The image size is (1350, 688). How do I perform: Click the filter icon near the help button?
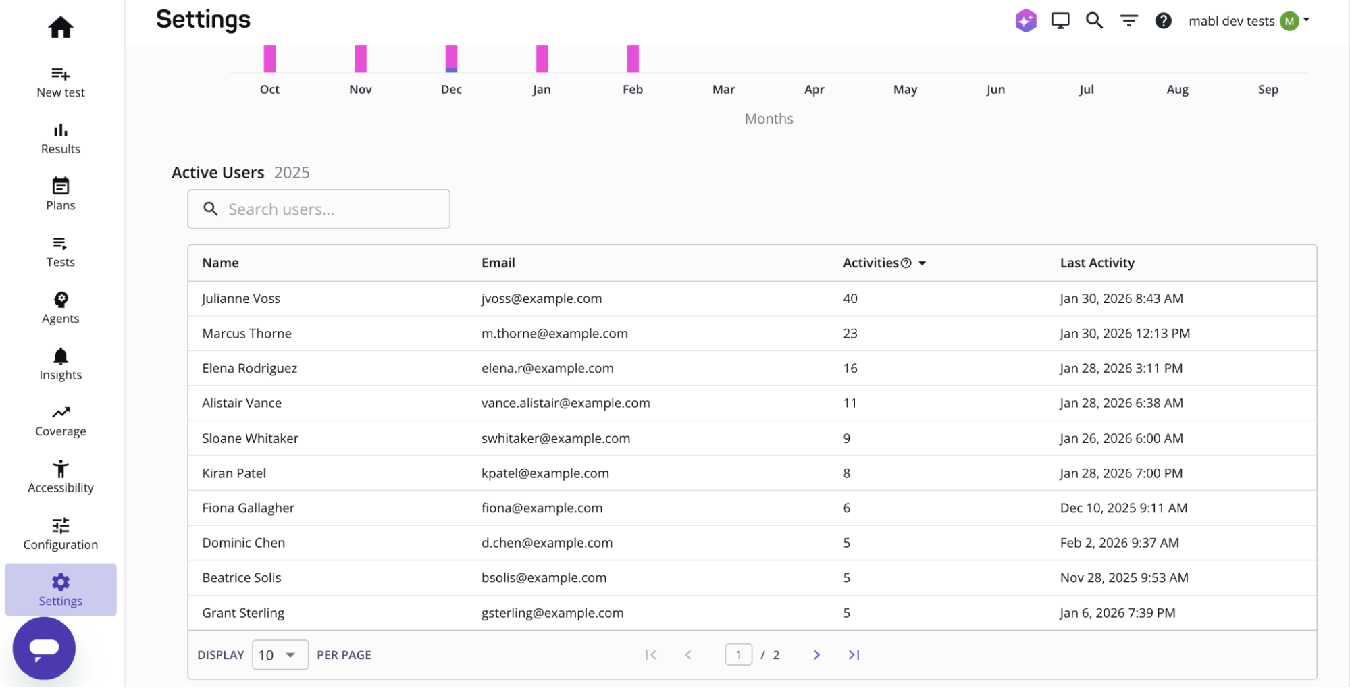point(1128,20)
